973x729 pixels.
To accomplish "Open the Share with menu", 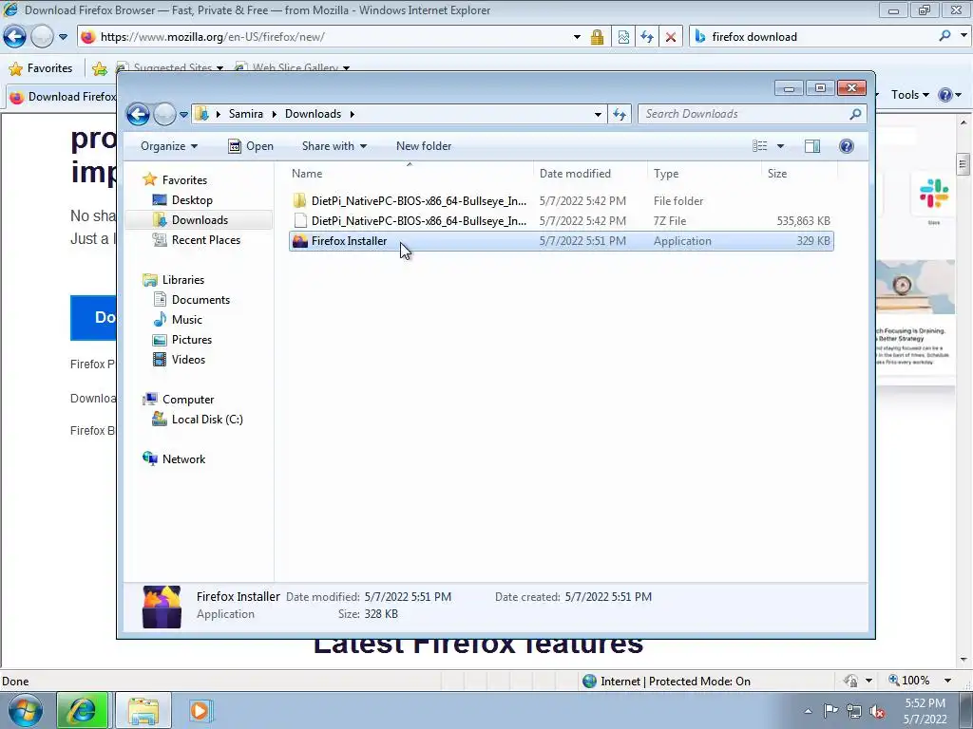I will coord(334,146).
